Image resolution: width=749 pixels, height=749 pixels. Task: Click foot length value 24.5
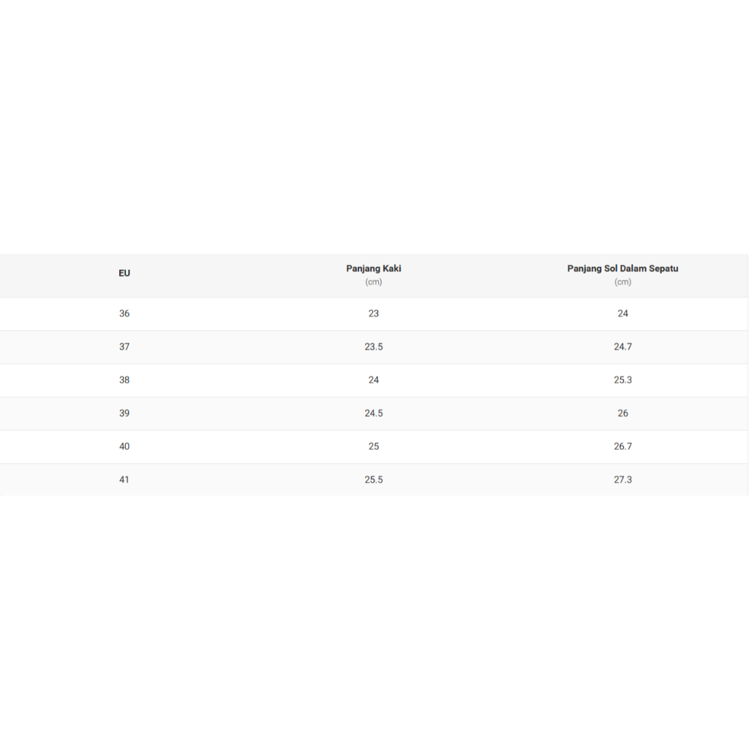(x=374, y=413)
